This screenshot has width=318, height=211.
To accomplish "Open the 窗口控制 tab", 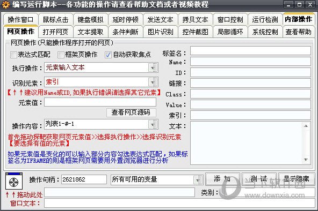I will coord(230,20).
